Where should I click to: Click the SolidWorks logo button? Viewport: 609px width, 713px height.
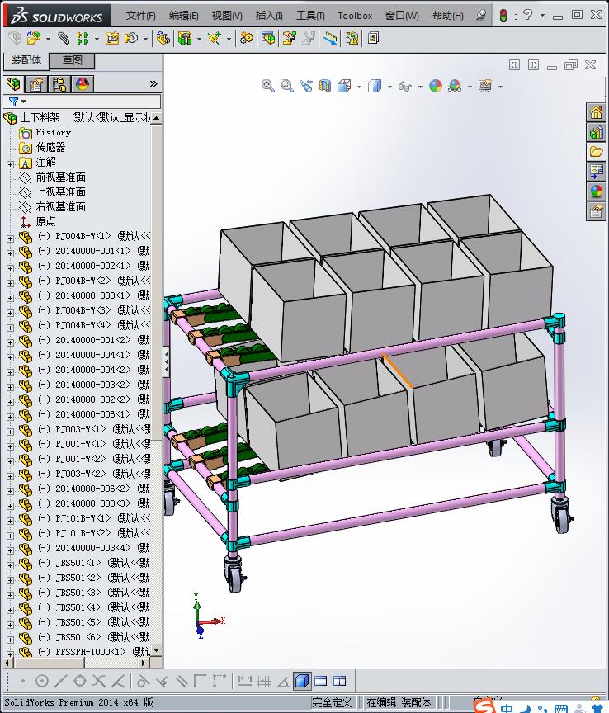[x=58, y=16]
